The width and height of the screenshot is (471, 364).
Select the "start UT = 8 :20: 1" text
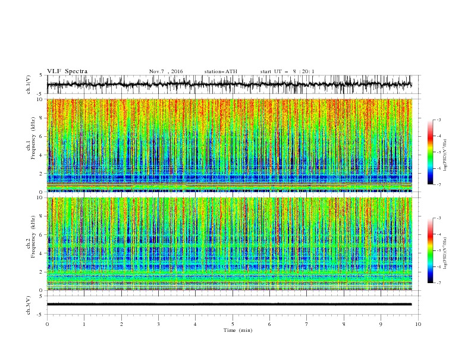[x=287, y=71]
